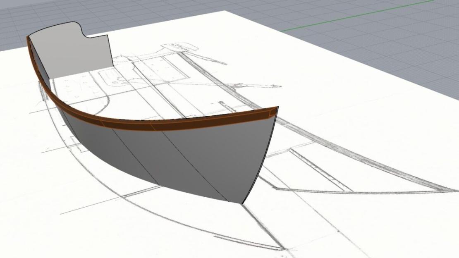Viewport: 459px width, 258px height.
Task: Click the brown gunwale rail near the stern
Action: pyautogui.click(x=37, y=66)
